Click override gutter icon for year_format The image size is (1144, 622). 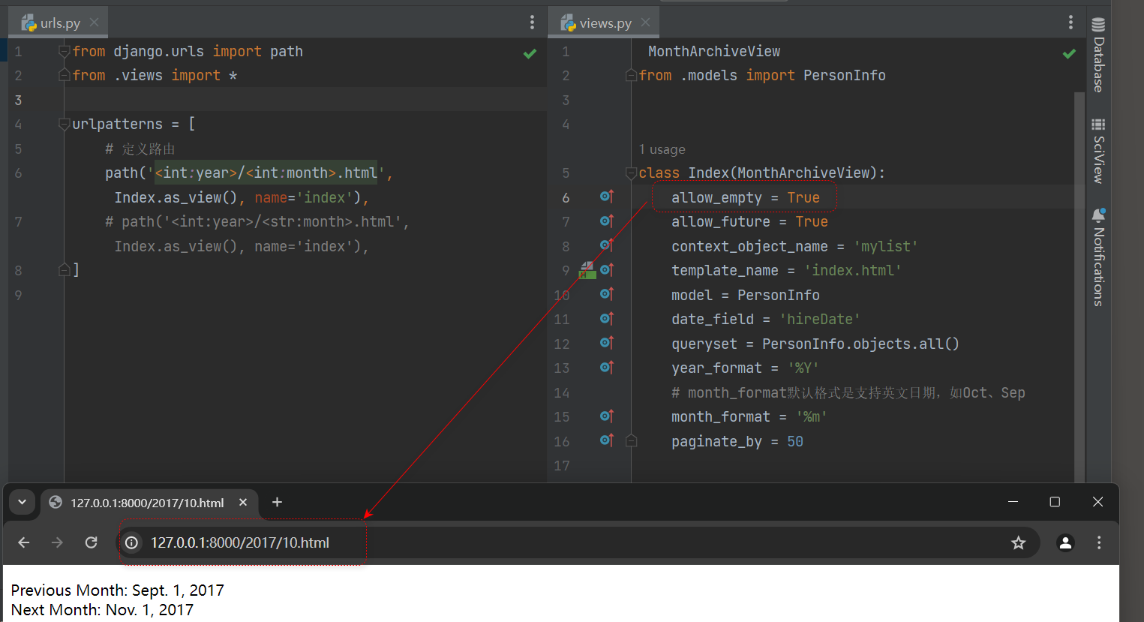point(607,368)
